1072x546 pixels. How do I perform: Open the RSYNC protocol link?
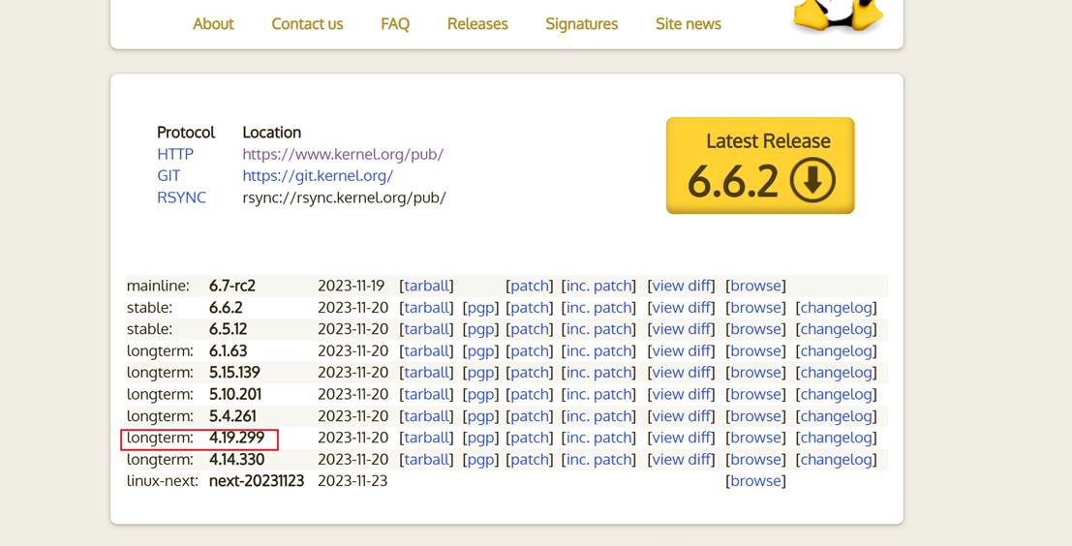[181, 197]
